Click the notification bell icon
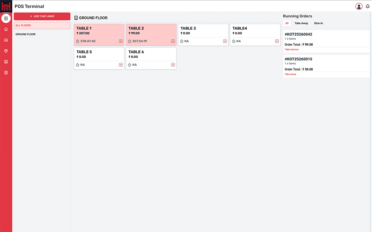The width and height of the screenshot is (372, 232). coord(368,6)
